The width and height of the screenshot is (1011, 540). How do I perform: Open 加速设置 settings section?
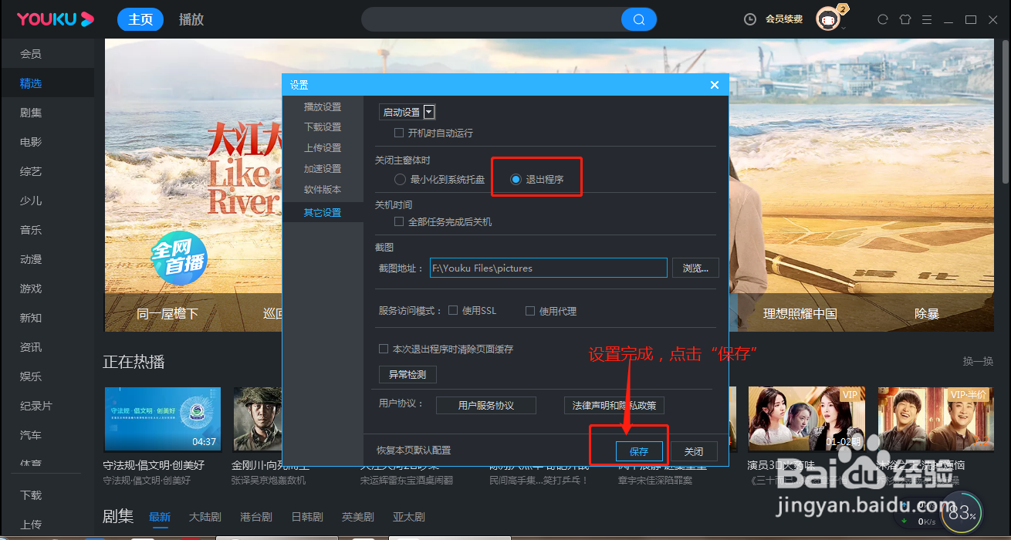(x=323, y=169)
